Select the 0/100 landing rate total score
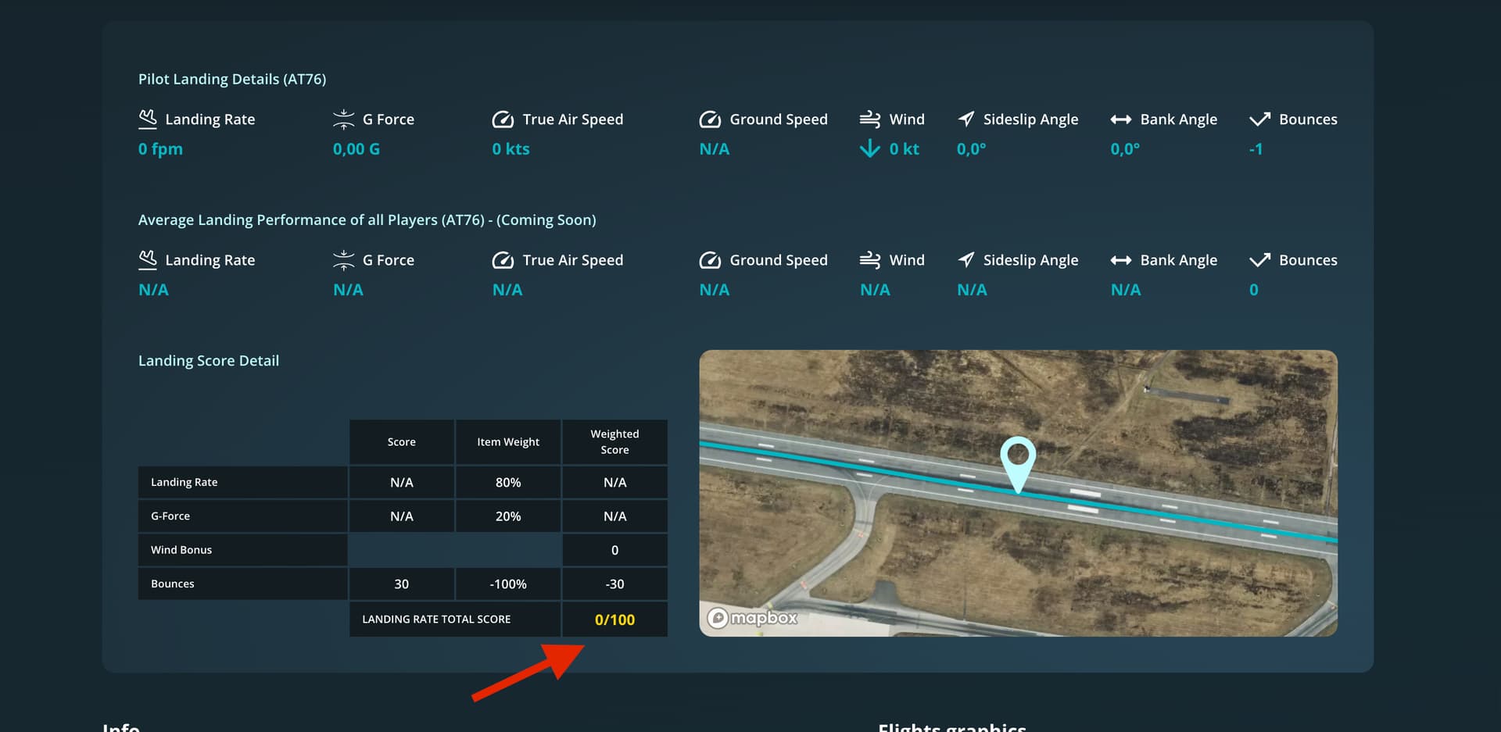The height and width of the screenshot is (732, 1501). [x=614, y=620]
